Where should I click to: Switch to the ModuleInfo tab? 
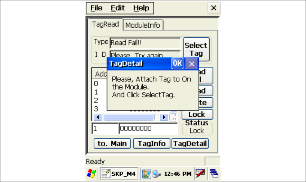[x=143, y=25]
